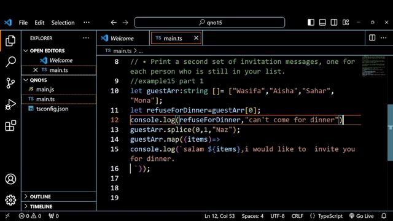393x221 pixels.
Task: Open the Extensions view
Action: click(x=10, y=125)
